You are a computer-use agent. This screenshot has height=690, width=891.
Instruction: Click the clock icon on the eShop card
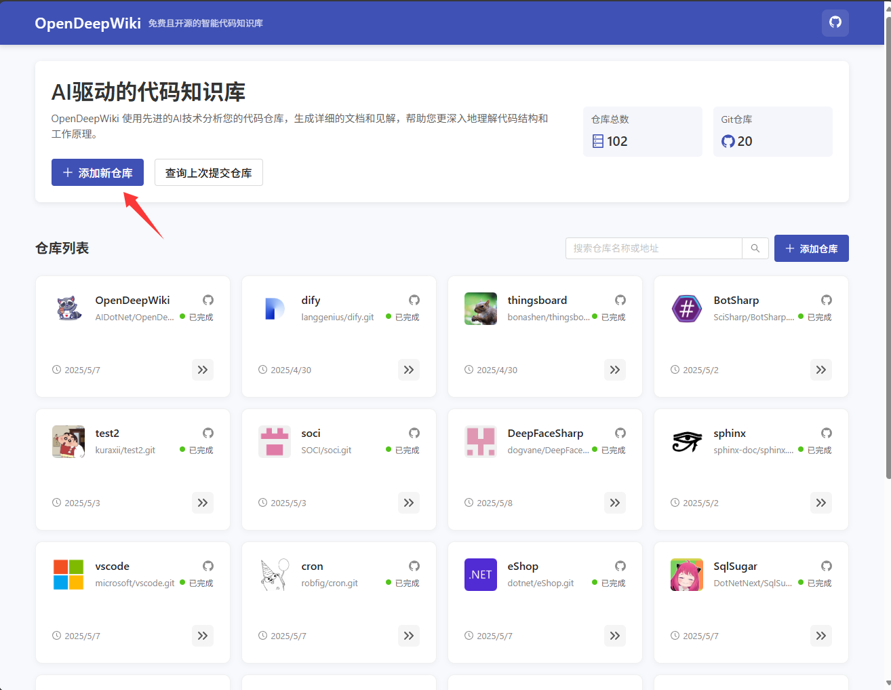[468, 636]
